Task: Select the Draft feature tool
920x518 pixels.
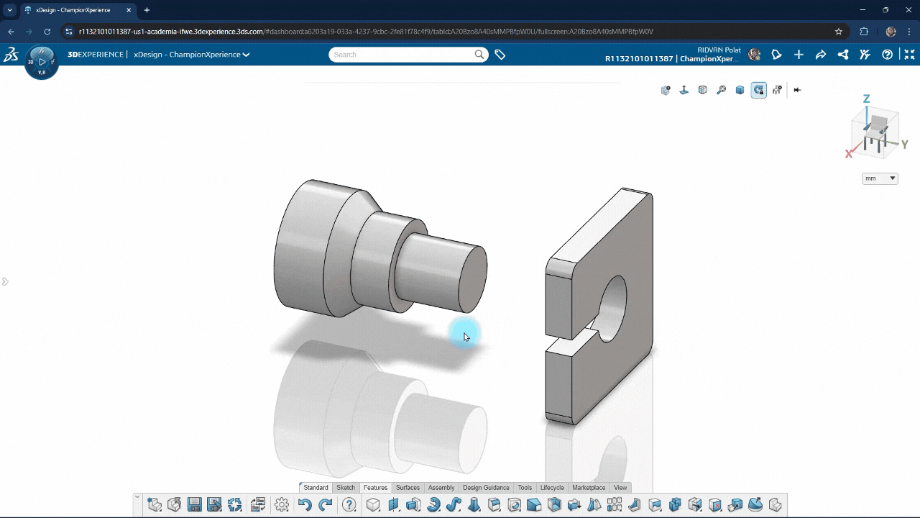Action: (534, 504)
